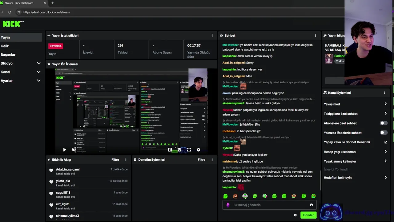Play the stream preview video

64,150
